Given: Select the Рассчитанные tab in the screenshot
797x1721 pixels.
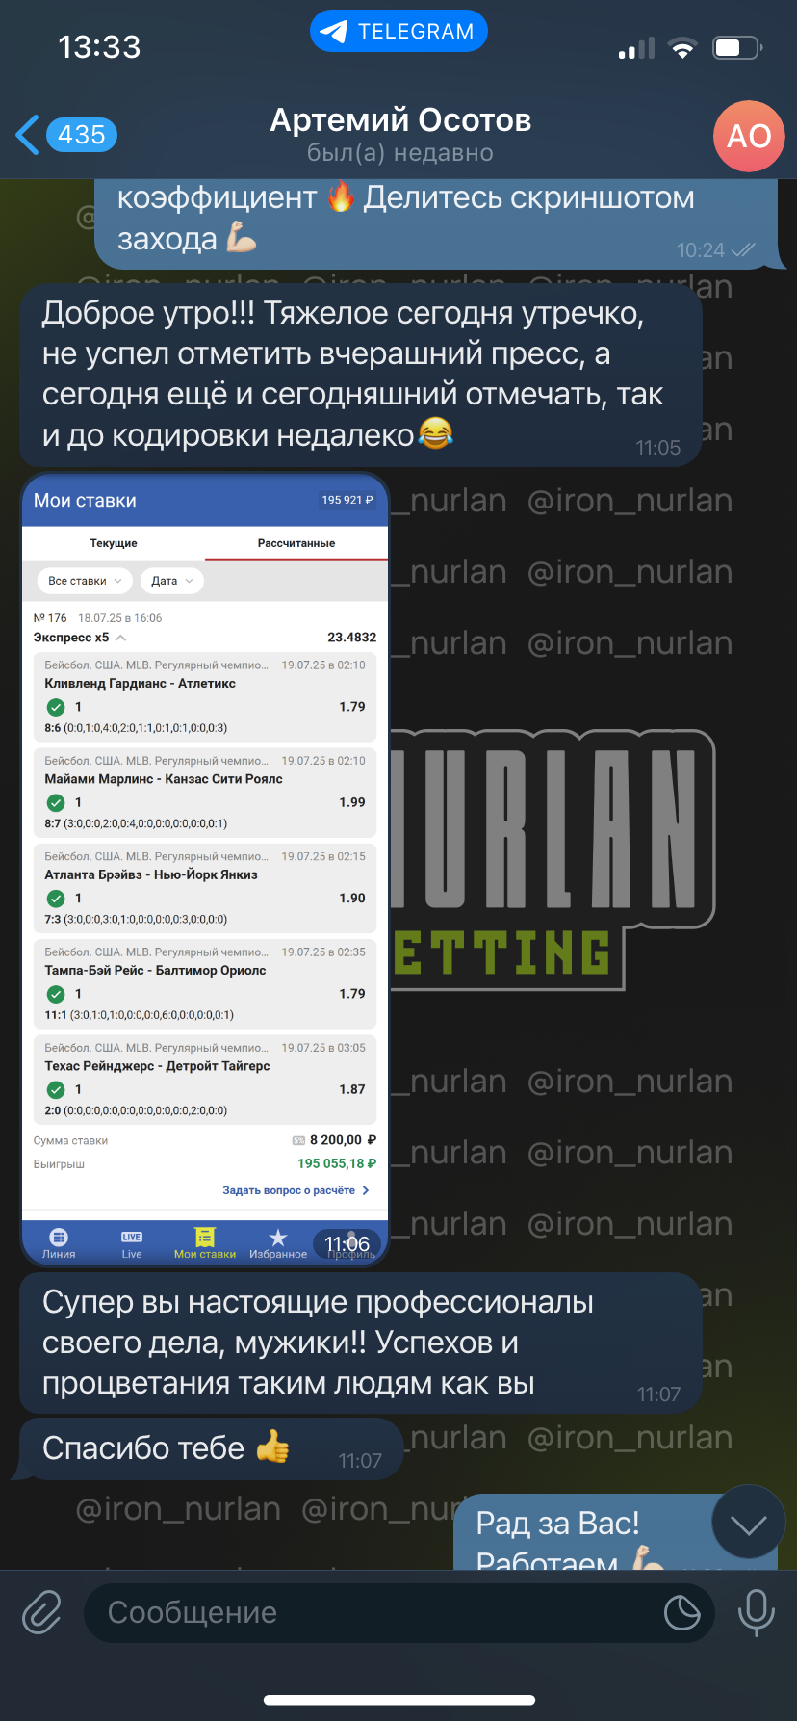Looking at the screenshot, I should pos(296,543).
